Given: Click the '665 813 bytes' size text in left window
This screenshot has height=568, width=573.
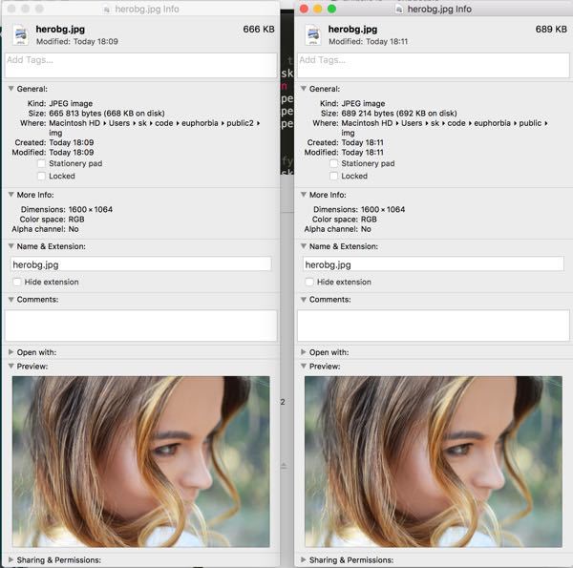Looking at the screenshot, I should click(x=74, y=114).
